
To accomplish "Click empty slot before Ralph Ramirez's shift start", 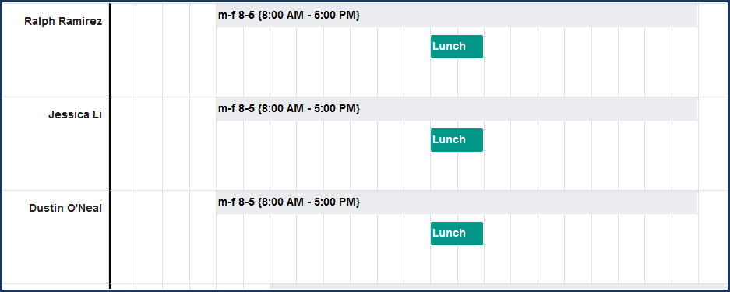I will click(x=203, y=50).
